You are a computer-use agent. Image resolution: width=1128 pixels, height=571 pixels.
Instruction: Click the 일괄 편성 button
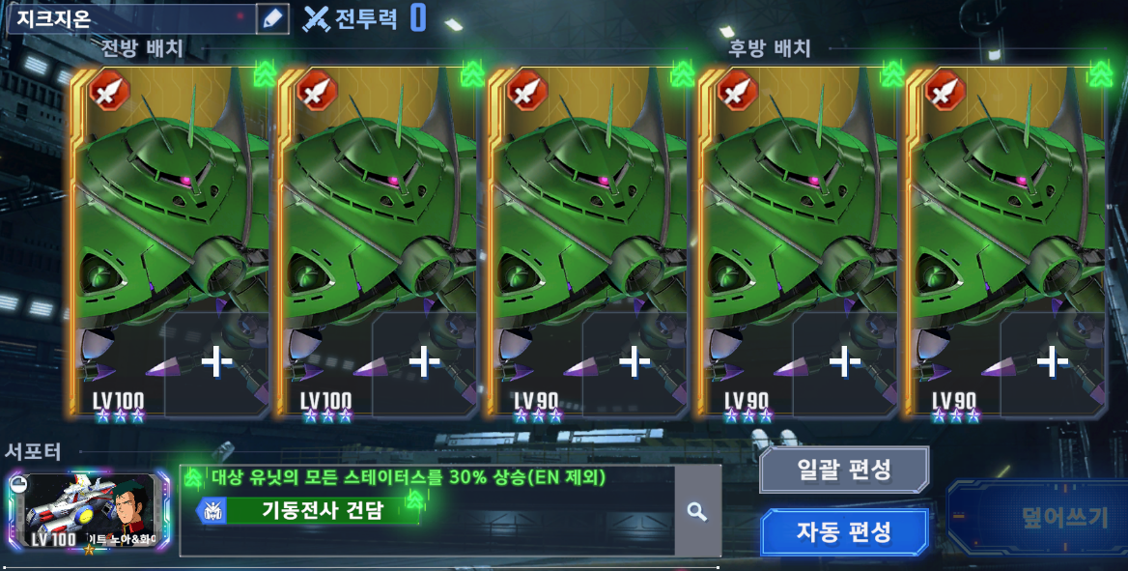tap(844, 470)
